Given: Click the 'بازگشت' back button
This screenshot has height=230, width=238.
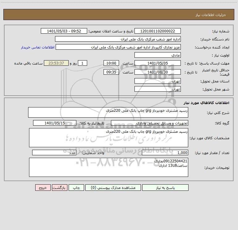Looking at the screenshot, I should (59, 188).
